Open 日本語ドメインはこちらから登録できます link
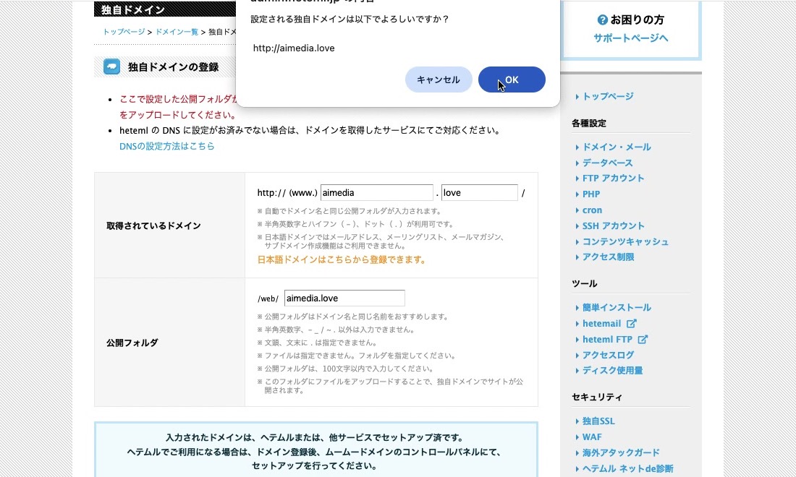This screenshot has height=477, width=796. point(342,259)
